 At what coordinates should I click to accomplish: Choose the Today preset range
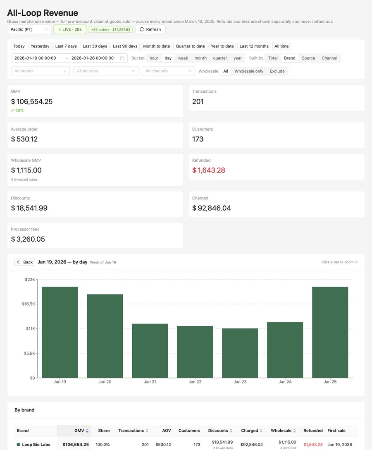point(19,46)
